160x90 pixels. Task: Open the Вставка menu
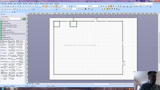click(x=19, y=3)
